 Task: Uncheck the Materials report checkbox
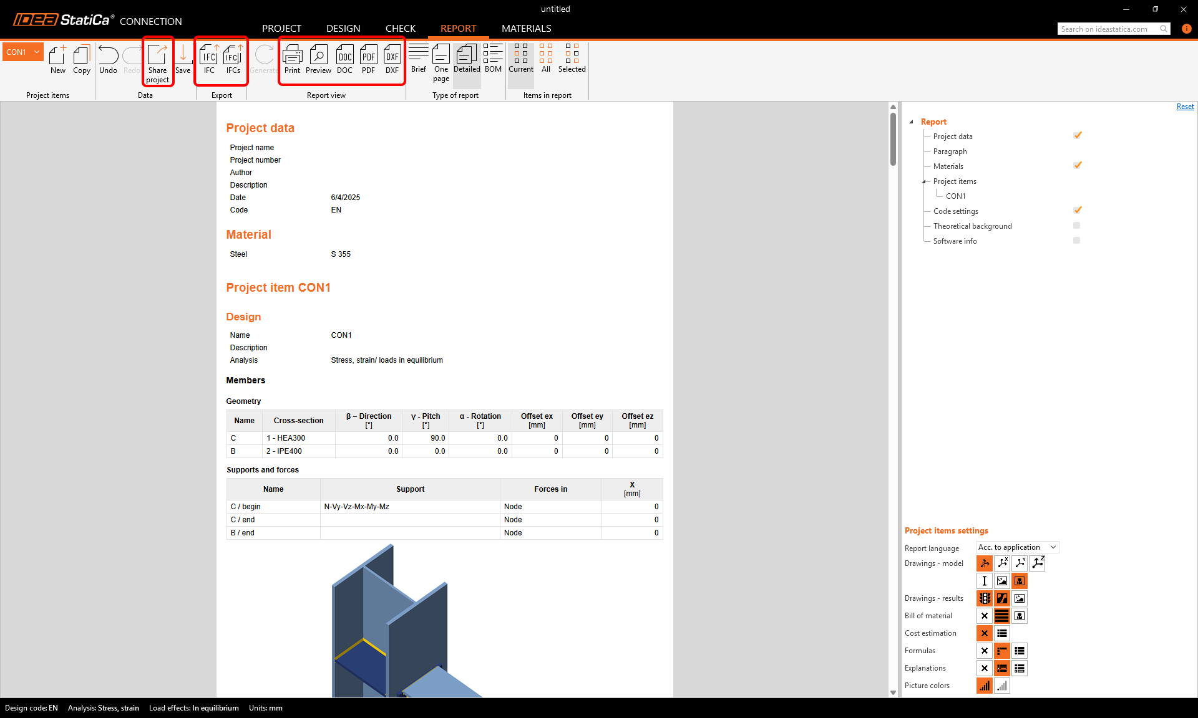1077,165
